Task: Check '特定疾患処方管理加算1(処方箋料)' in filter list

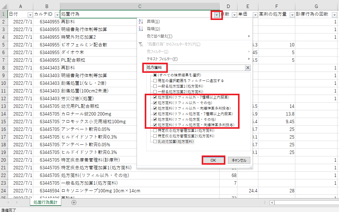Action: coord(155,131)
